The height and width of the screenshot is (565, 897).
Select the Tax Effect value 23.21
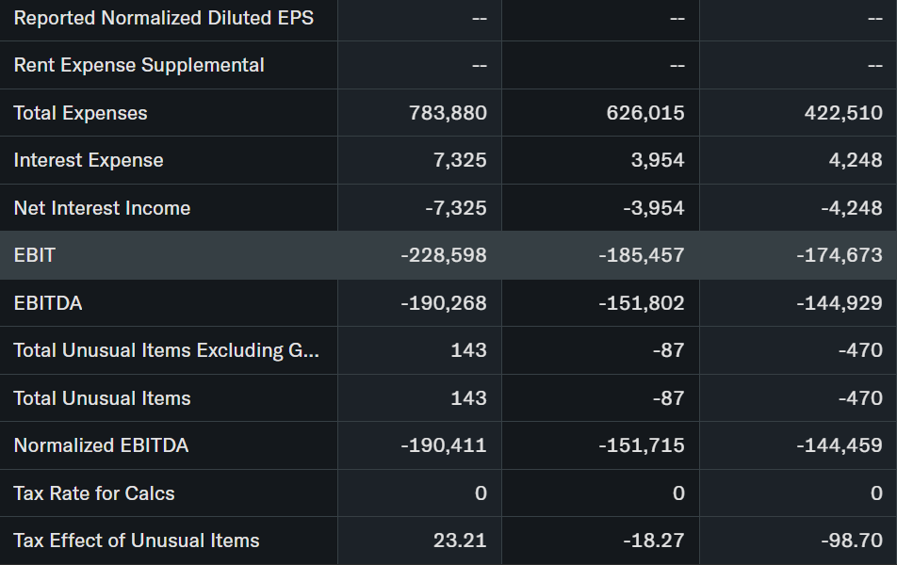(x=461, y=541)
